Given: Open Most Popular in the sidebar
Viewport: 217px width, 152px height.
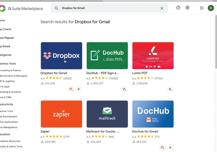Looking at the screenshot, I should coord(7,38).
